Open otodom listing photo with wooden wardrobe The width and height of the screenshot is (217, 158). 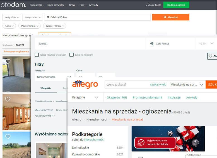point(17,112)
